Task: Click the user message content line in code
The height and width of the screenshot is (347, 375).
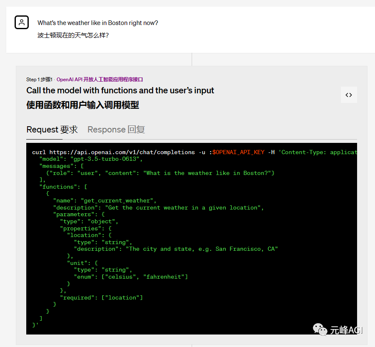Action: point(160,173)
